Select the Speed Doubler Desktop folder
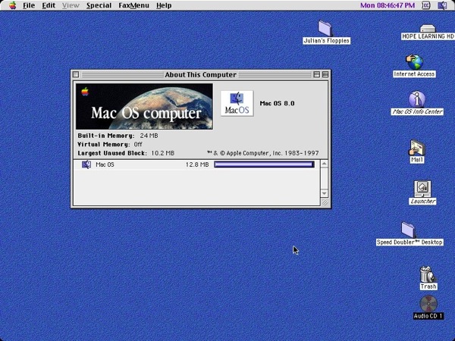The image size is (455, 341). click(409, 230)
